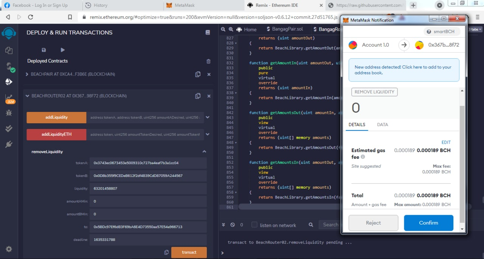The width and height of the screenshot is (484, 259).
Task: Click the Confirm button in MetaMask
Action: [428, 223]
